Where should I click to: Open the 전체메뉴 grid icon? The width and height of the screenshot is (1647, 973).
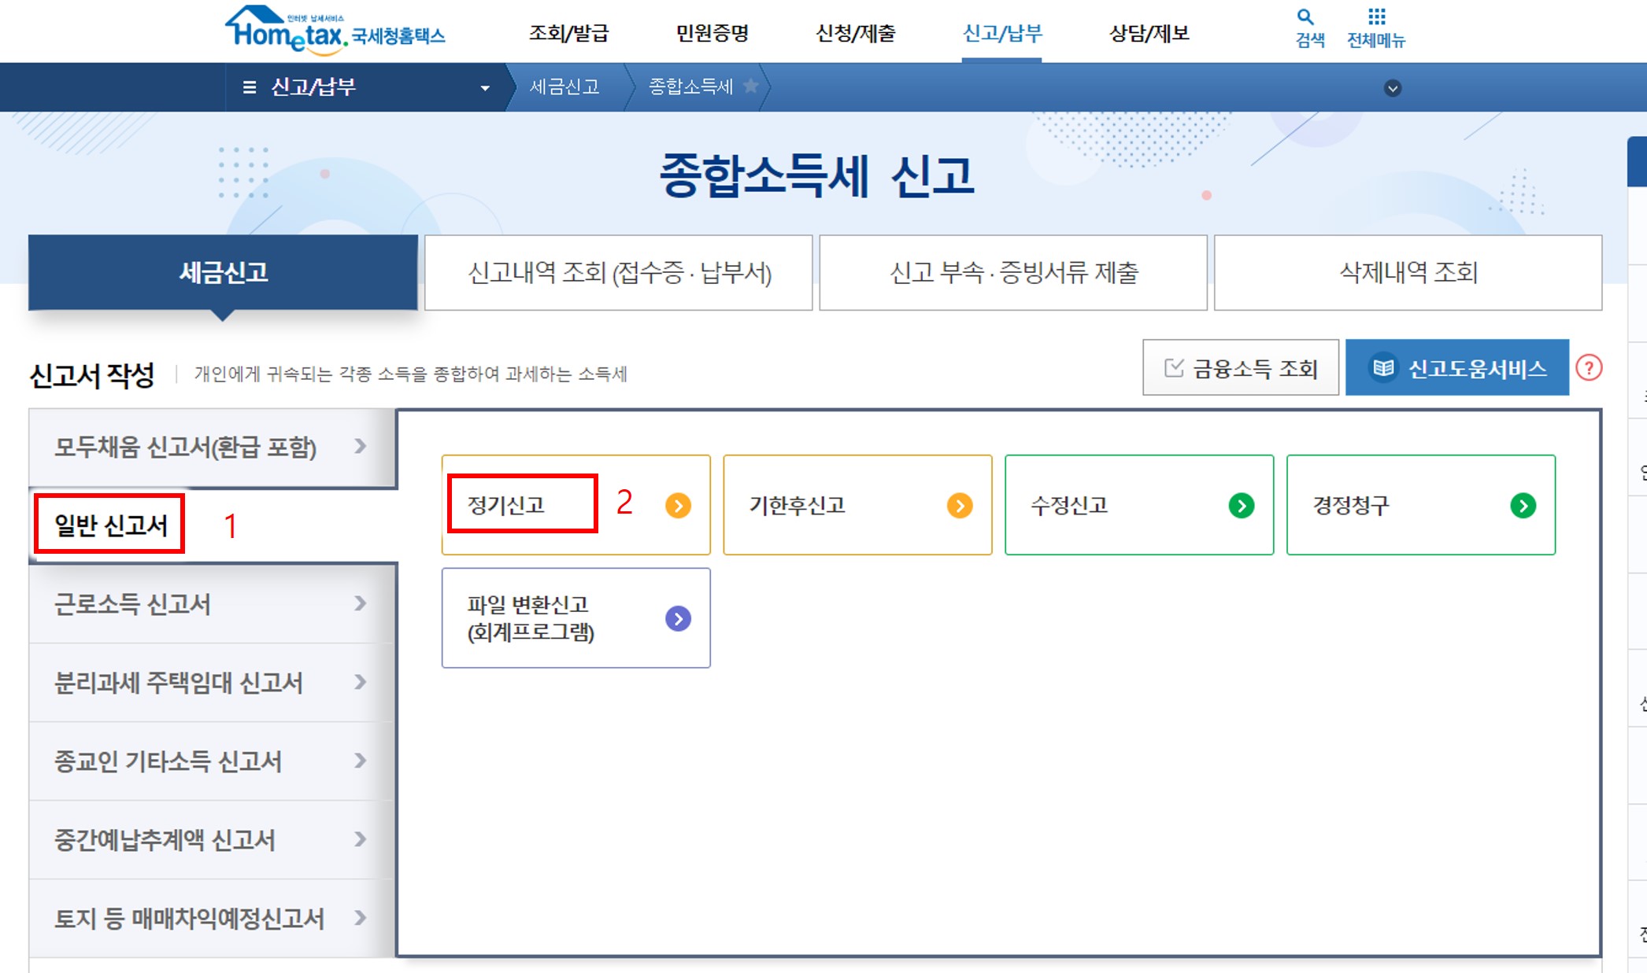click(x=1376, y=17)
